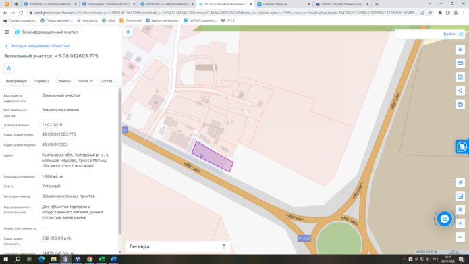This screenshot has height=264, width=469.
Task: Zoom out with the minus button
Action: coord(460,238)
